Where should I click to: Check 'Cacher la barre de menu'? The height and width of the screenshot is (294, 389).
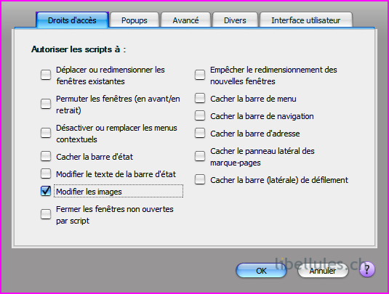point(200,98)
